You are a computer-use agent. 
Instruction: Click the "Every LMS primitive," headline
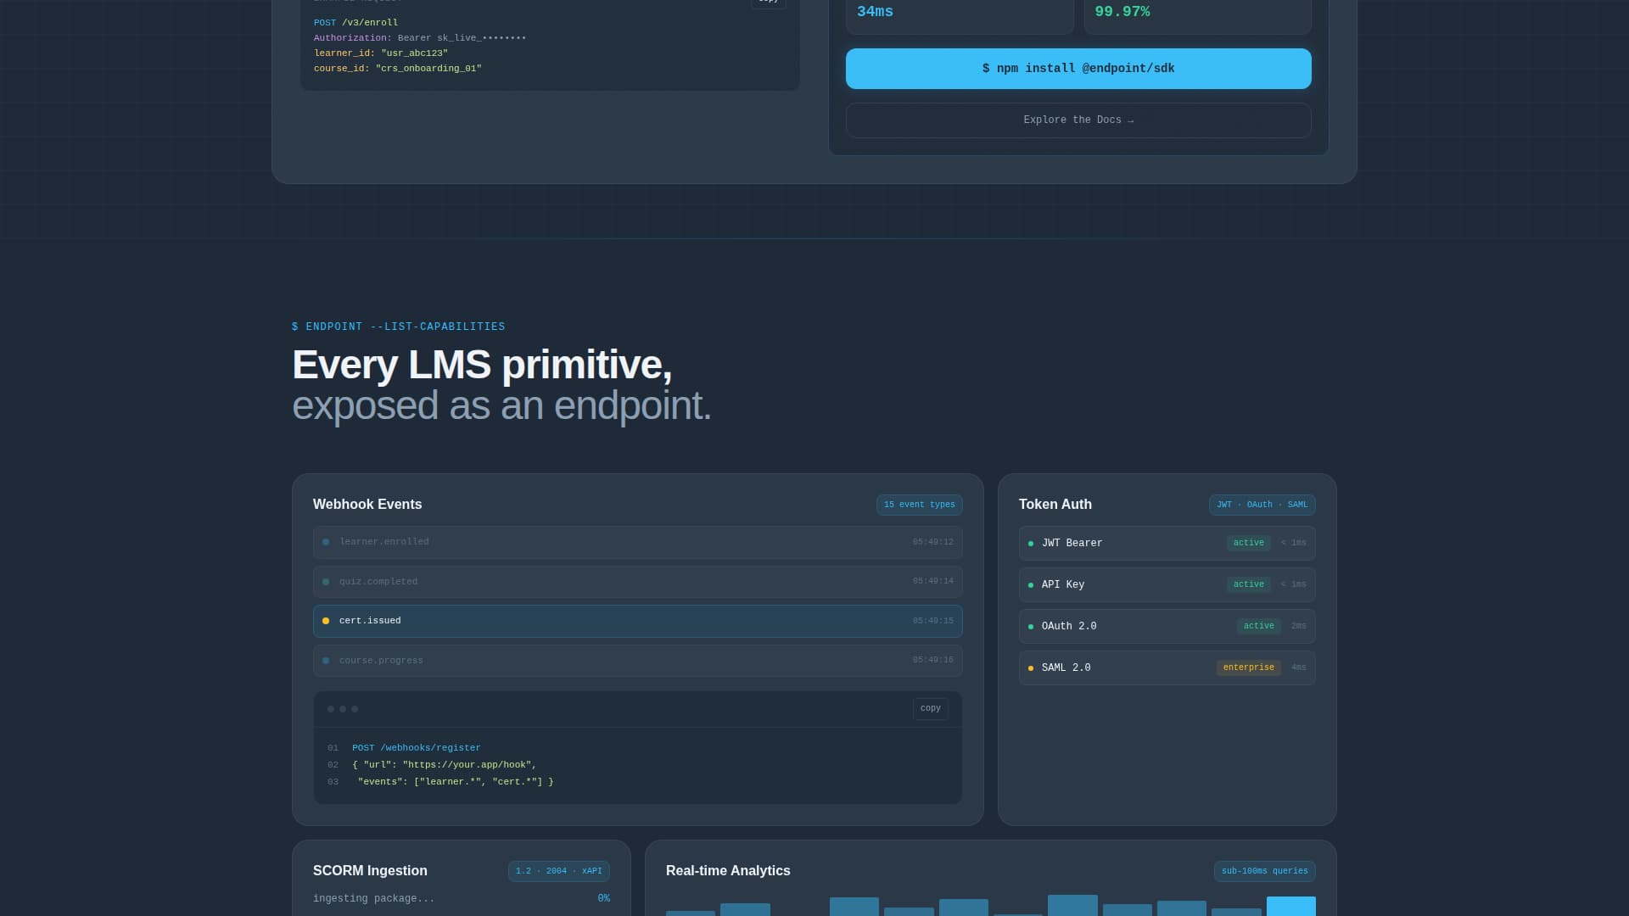[x=482, y=365]
